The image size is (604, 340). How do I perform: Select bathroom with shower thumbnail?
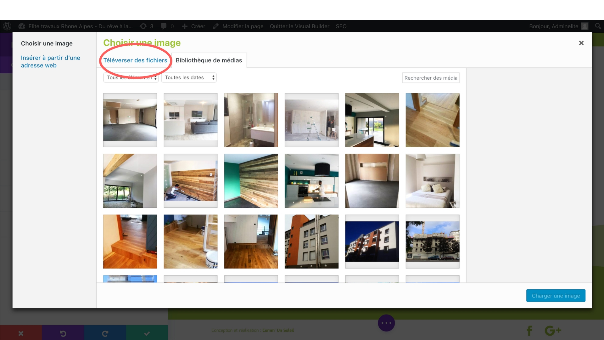pyautogui.click(x=251, y=120)
